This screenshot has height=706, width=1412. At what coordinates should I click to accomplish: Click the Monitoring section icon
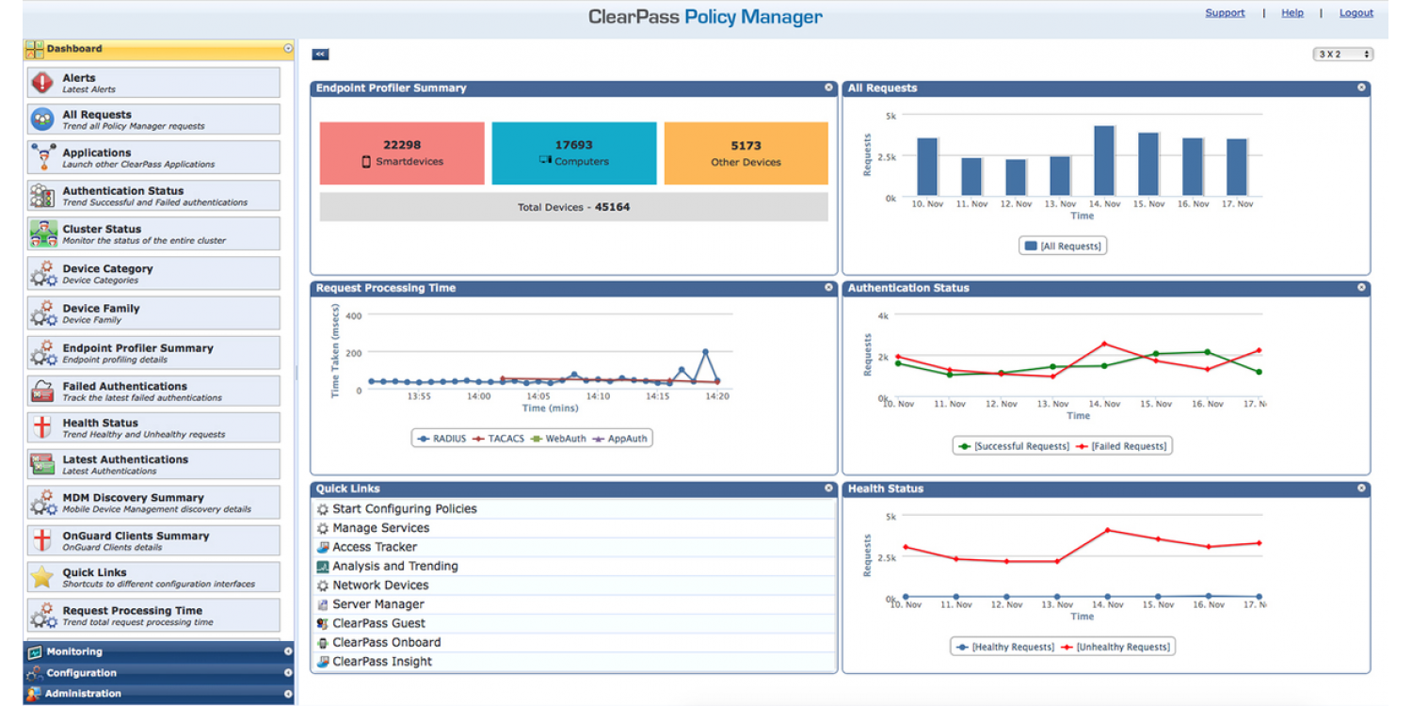click(x=35, y=652)
